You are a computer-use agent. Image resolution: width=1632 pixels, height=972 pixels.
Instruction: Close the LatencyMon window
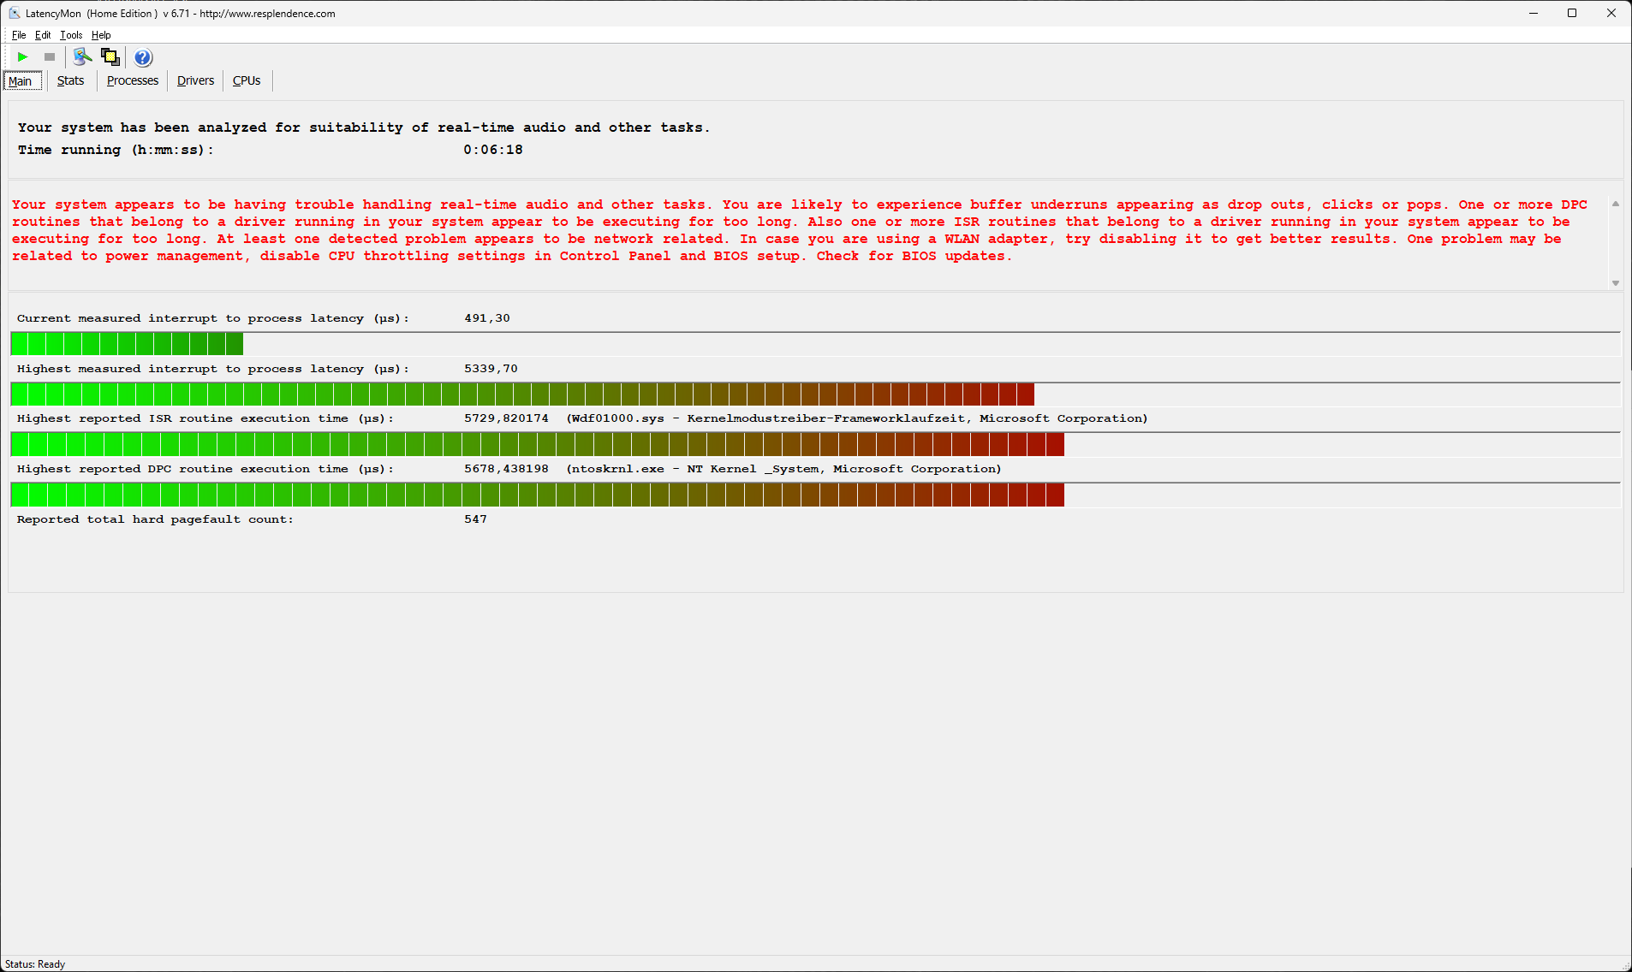click(x=1611, y=13)
